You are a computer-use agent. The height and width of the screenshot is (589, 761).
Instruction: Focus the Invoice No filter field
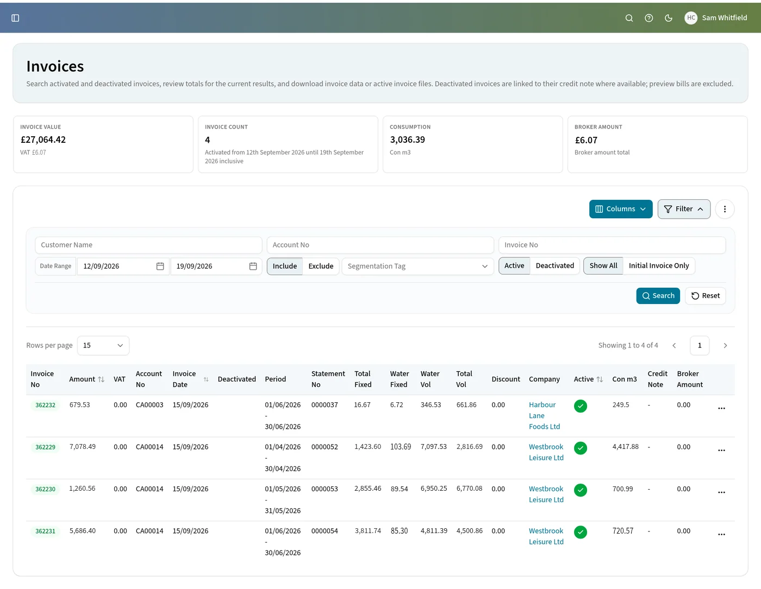point(612,245)
